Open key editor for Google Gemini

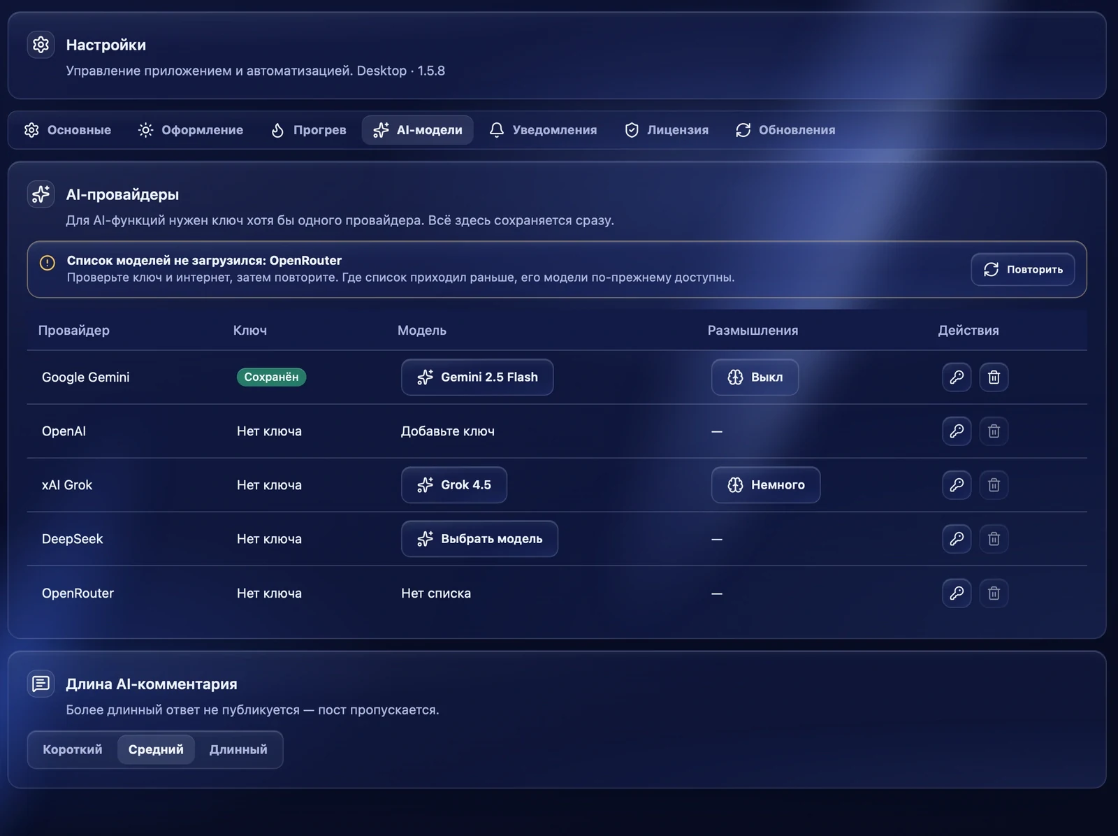[957, 377]
